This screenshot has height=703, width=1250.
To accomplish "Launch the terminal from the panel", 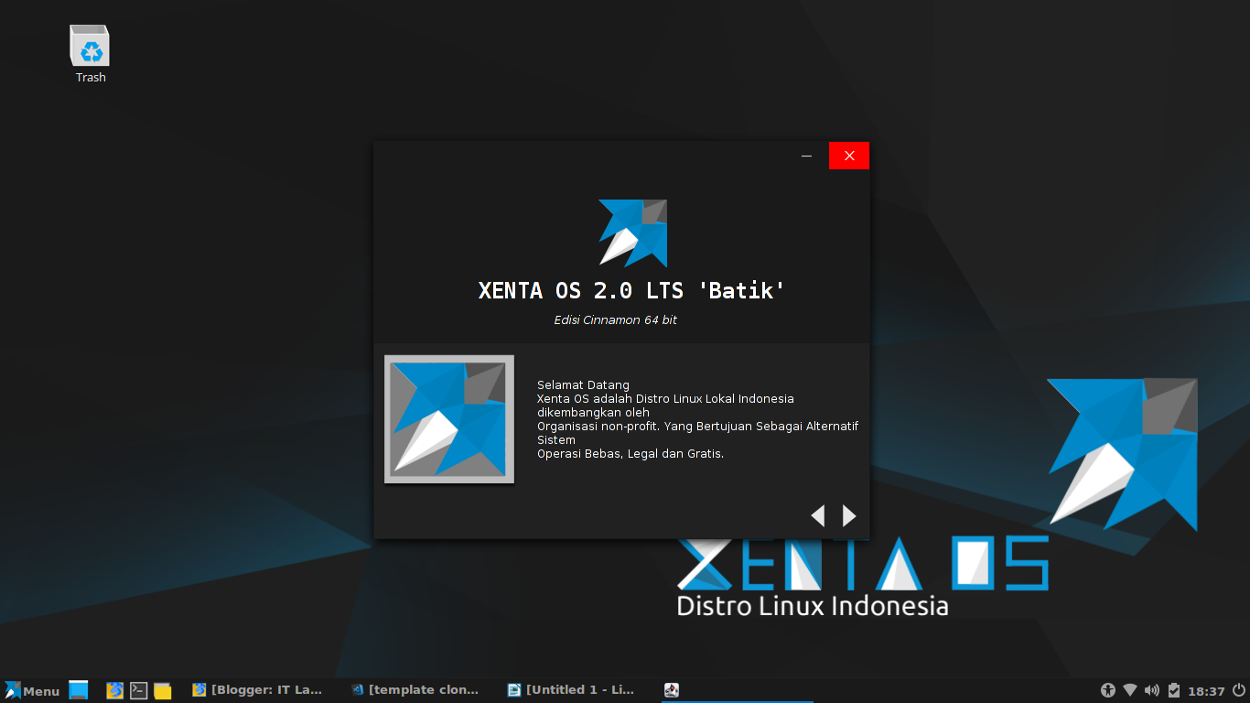I will [x=138, y=690].
